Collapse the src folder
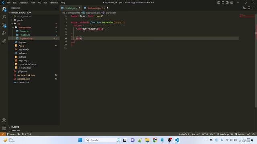257x144 pixels. (18, 24)
